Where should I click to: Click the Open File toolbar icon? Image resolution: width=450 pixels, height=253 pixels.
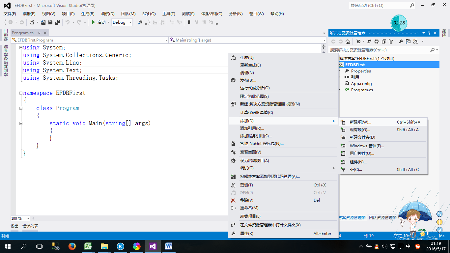[x=43, y=22]
